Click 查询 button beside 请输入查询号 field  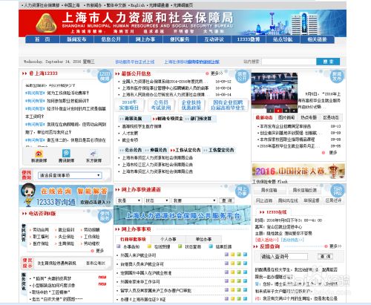325,257
